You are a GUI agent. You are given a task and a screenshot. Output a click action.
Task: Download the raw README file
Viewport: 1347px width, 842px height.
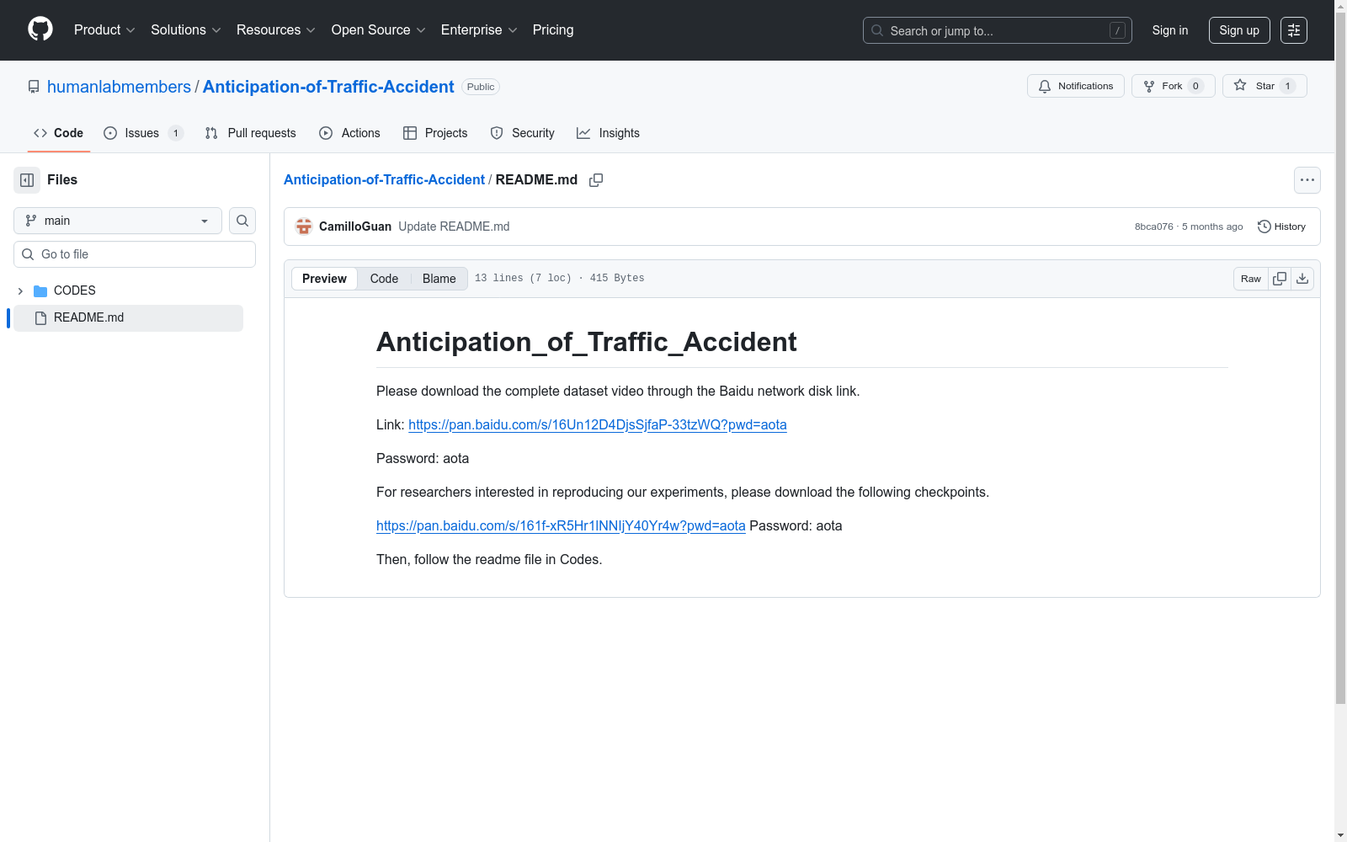click(1302, 279)
